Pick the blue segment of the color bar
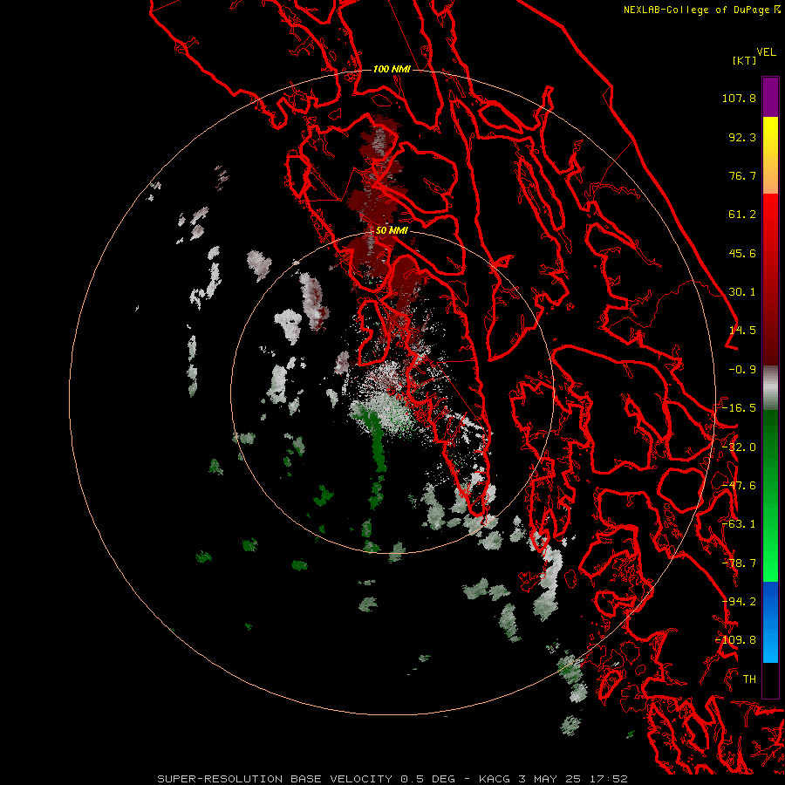Viewport: 785px width, 785px height. (x=770, y=622)
